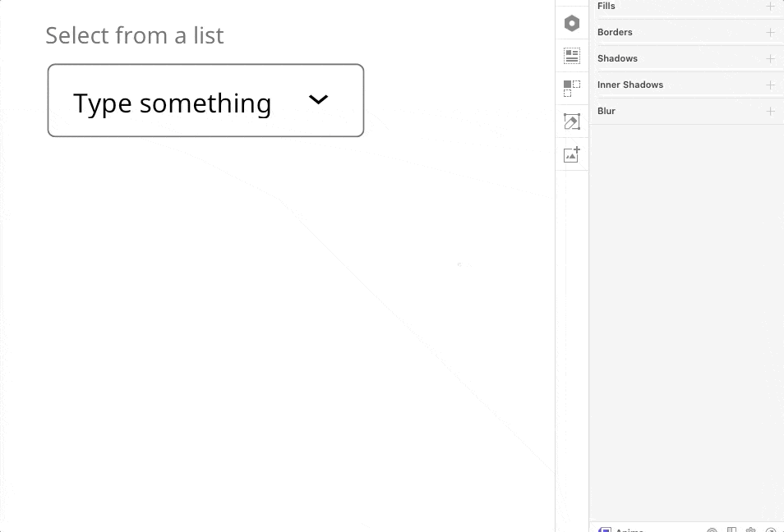This screenshot has height=532, width=784.
Task: Expand the Inner Shadows section header
Action: [x=630, y=85]
